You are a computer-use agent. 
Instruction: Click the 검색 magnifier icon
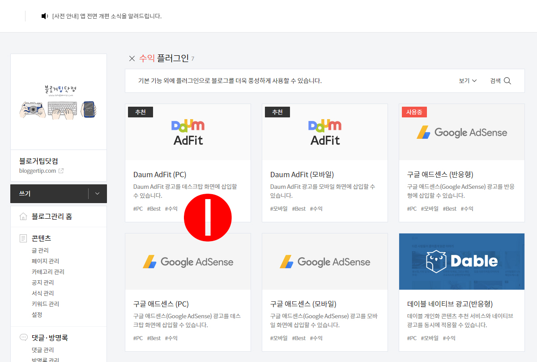[x=507, y=81]
